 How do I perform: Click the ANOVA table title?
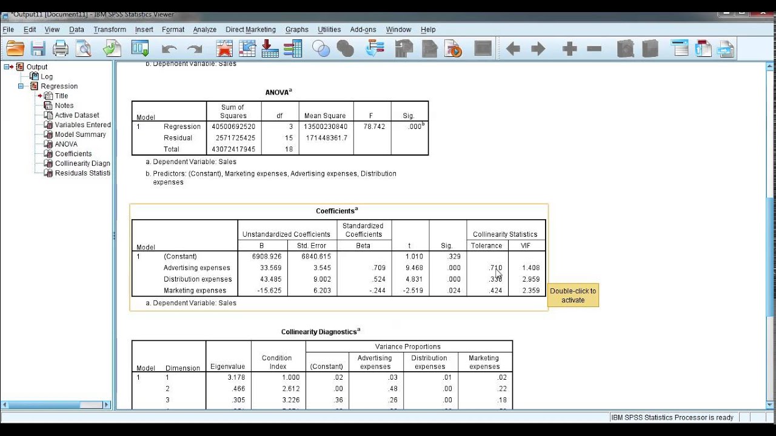[278, 92]
